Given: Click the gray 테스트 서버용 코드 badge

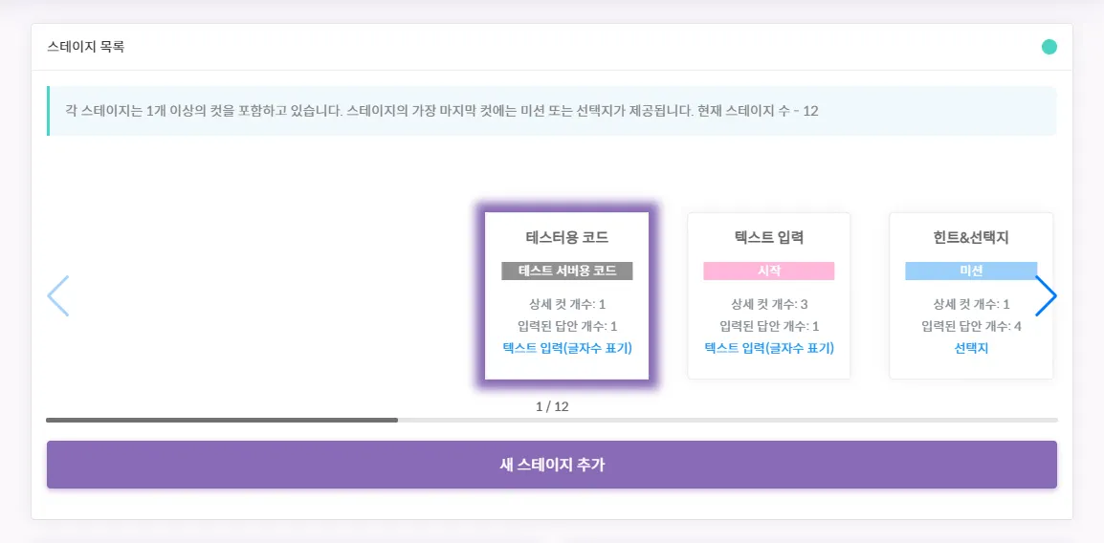Looking at the screenshot, I should [x=566, y=271].
